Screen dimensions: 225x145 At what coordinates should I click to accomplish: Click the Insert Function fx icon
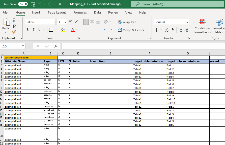pyautogui.click(x=56, y=46)
